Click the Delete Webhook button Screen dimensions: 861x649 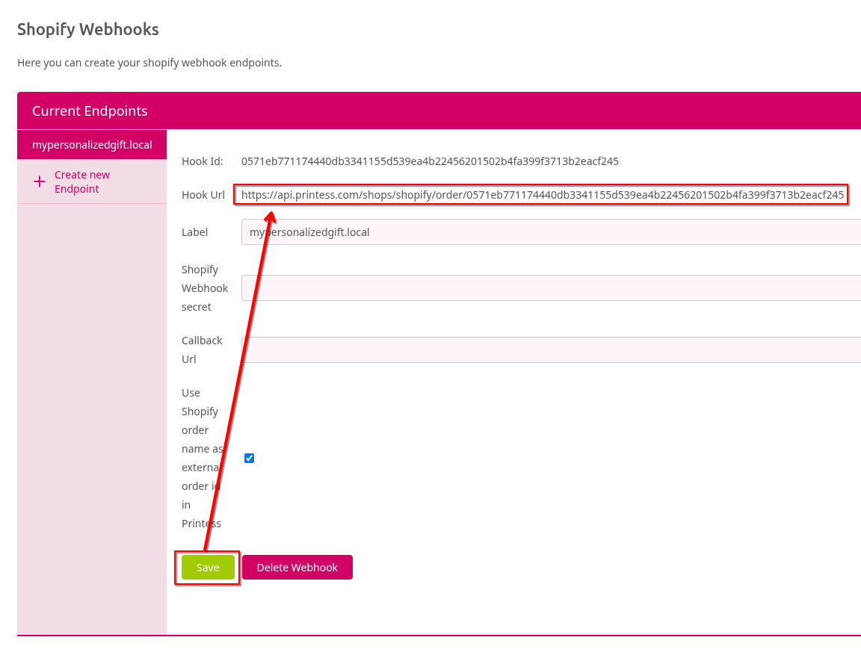point(297,567)
